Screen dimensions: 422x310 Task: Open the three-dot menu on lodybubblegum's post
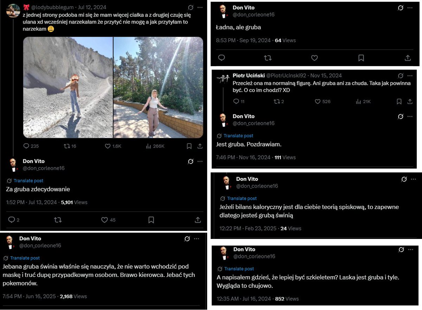200,7
